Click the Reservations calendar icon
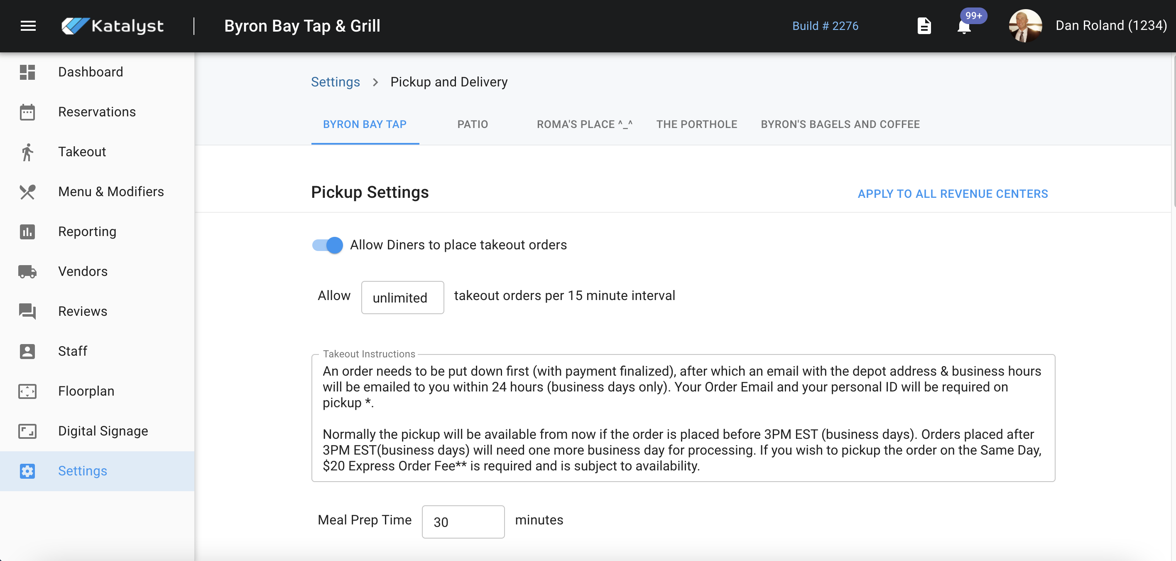1176x561 pixels. 27,112
